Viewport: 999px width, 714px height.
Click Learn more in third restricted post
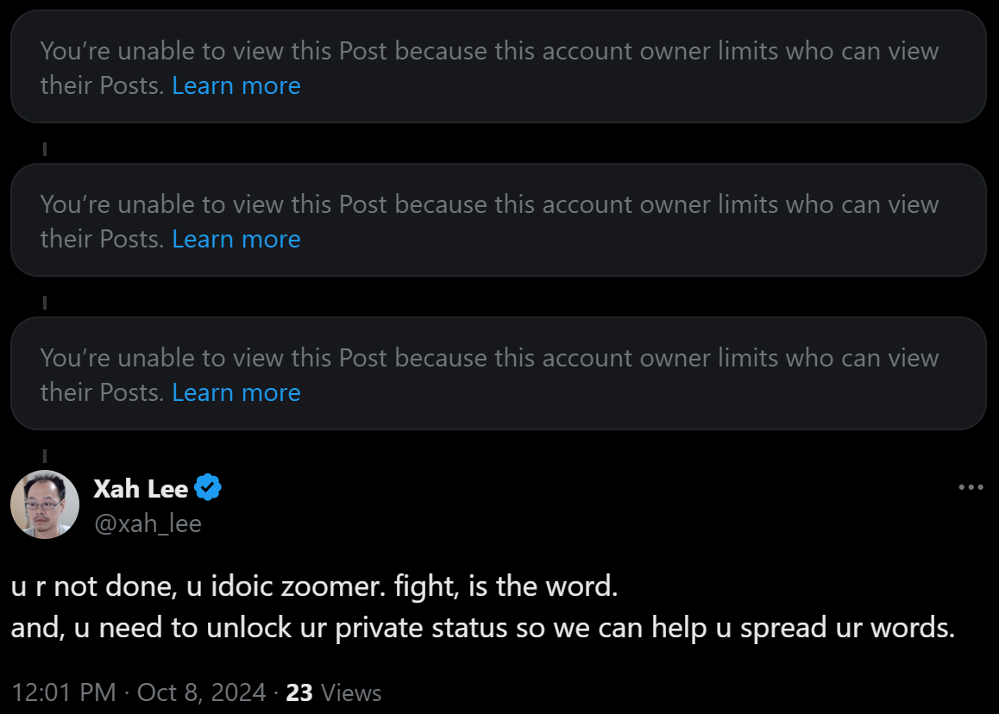(236, 393)
